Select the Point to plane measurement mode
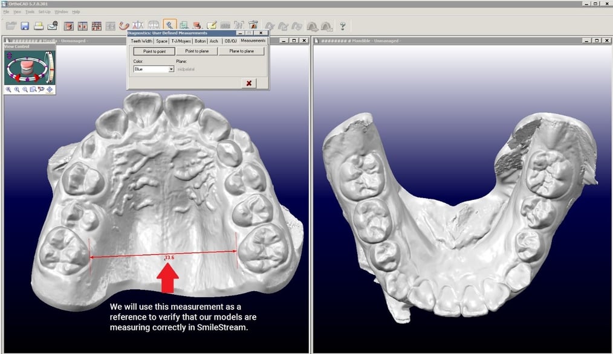613x354 pixels. click(196, 51)
